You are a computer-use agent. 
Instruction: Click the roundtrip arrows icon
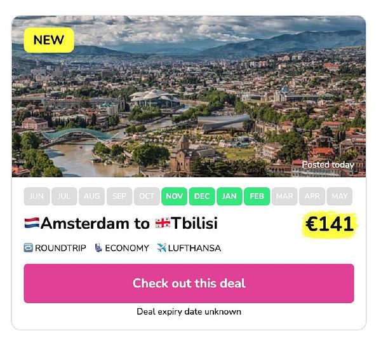[28, 248]
